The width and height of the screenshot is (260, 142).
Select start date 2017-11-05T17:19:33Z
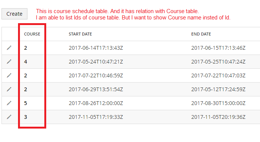96,117
